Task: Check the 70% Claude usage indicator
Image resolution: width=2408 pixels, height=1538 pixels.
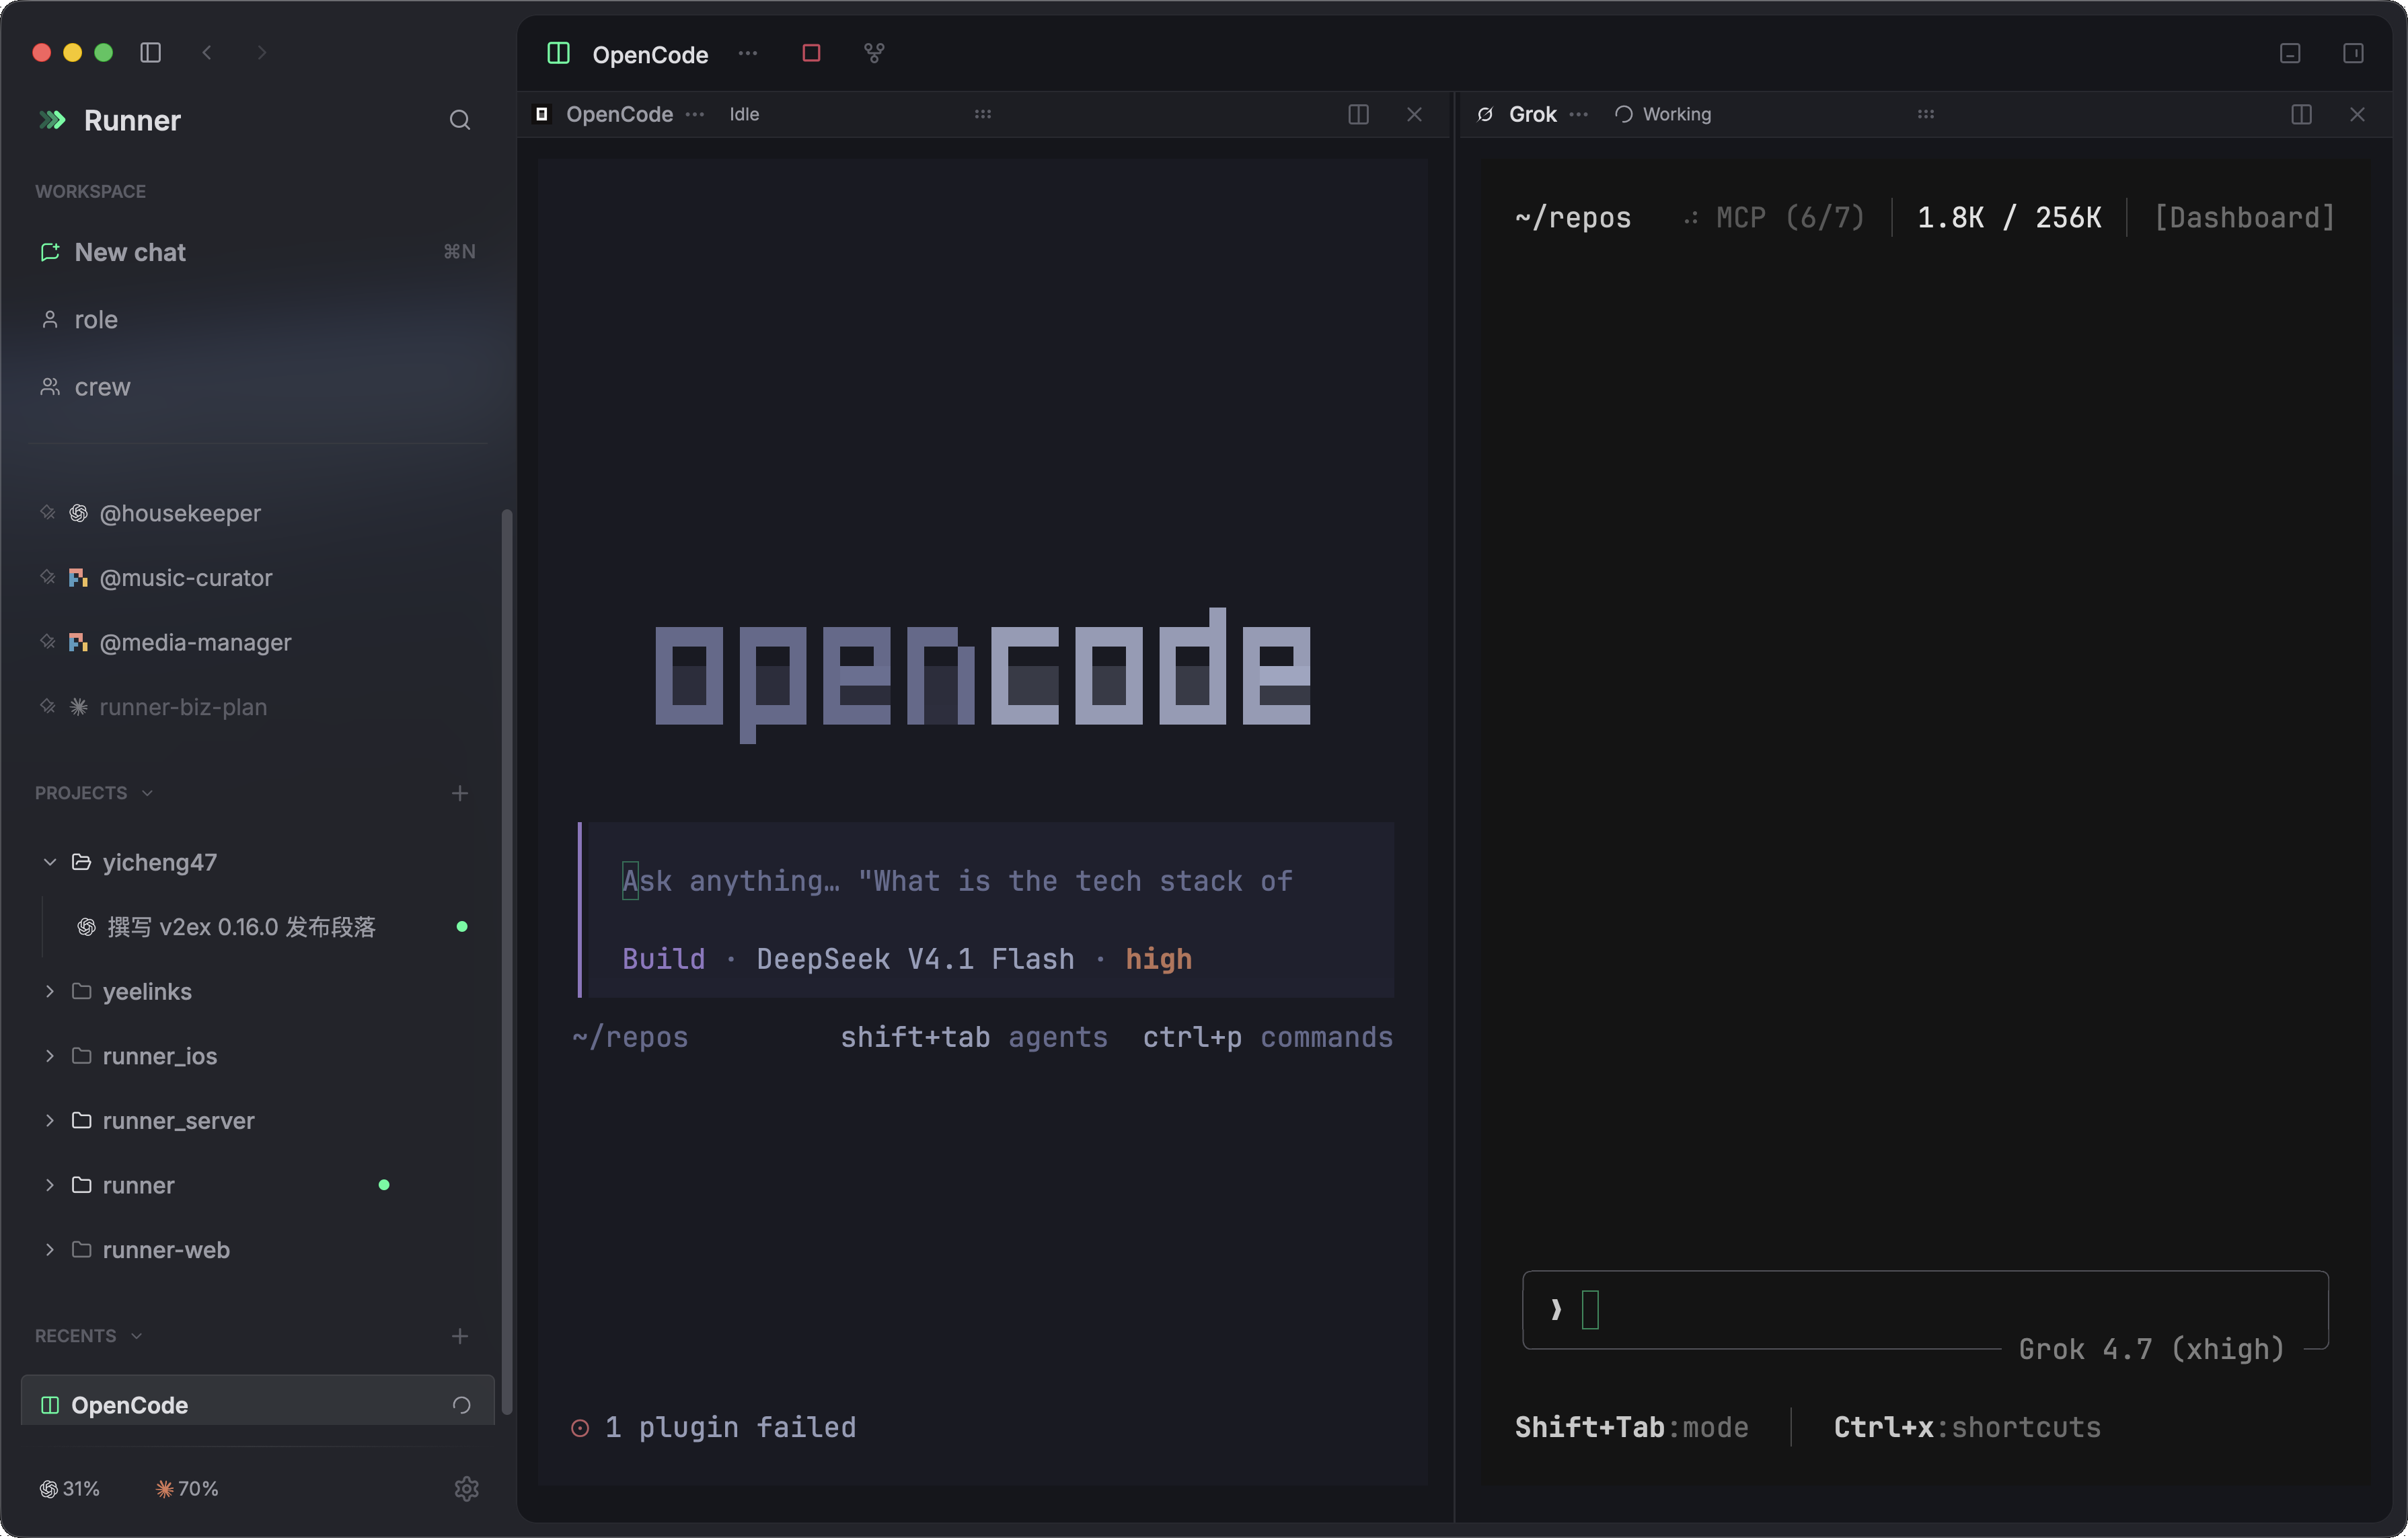Action: [187, 1489]
